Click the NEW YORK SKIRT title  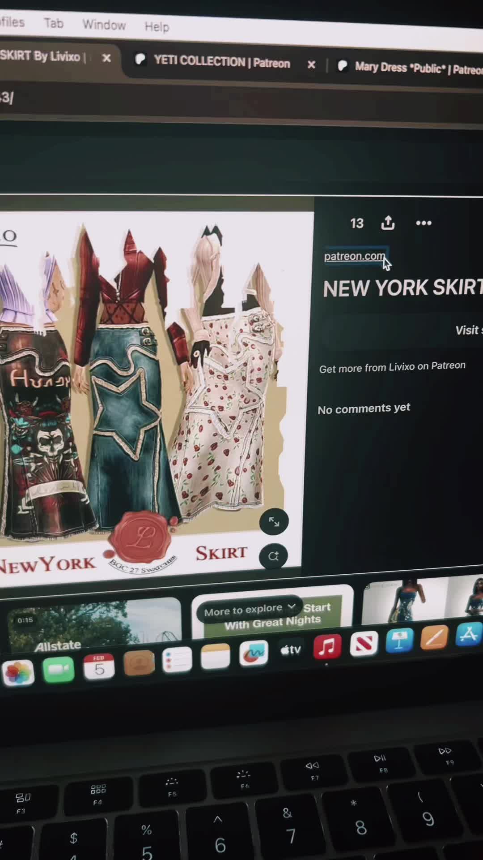point(402,288)
